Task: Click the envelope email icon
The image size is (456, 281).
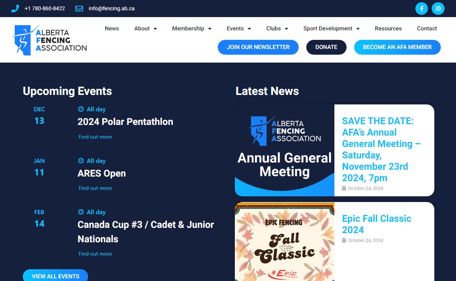Action: point(79,8)
